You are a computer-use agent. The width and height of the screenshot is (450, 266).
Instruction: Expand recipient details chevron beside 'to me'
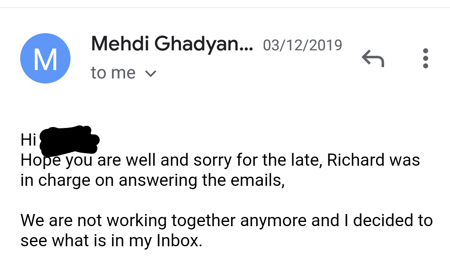(x=150, y=74)
